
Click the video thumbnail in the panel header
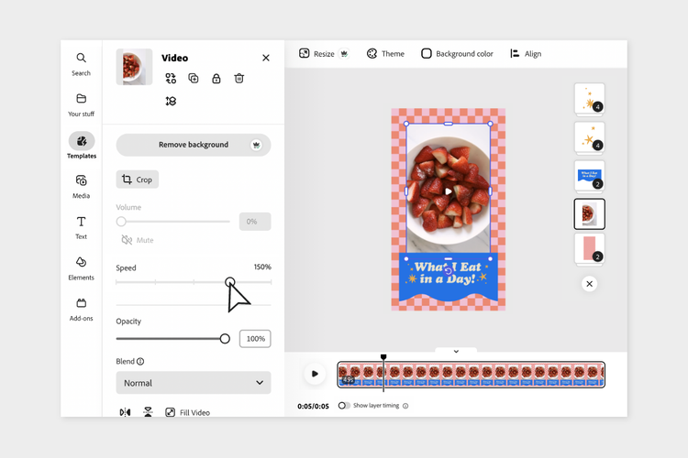pyautogui.click(x=134, y=67)
